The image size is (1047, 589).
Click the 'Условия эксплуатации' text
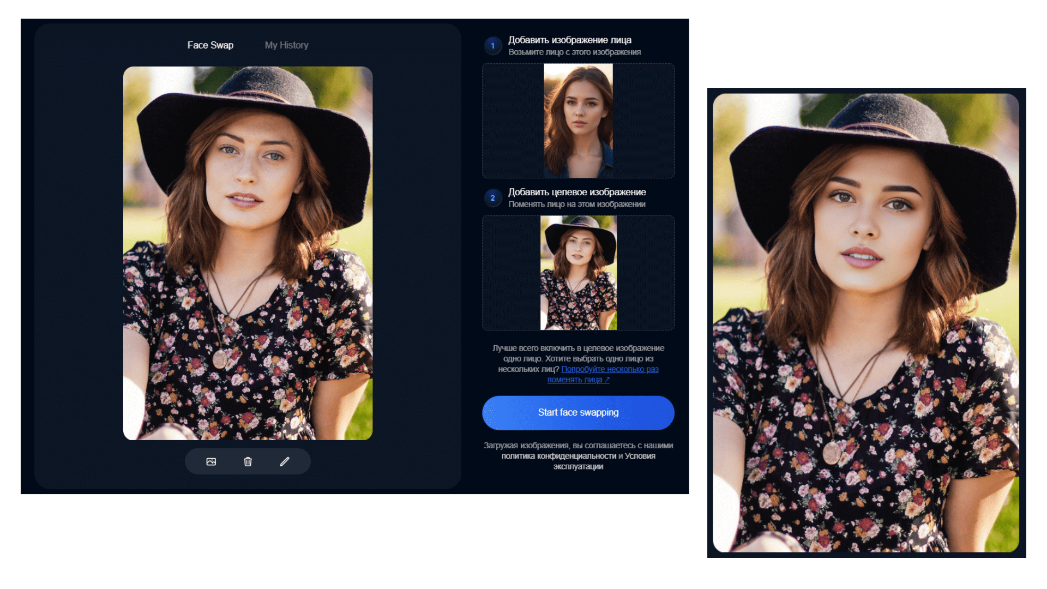(605, 461)
